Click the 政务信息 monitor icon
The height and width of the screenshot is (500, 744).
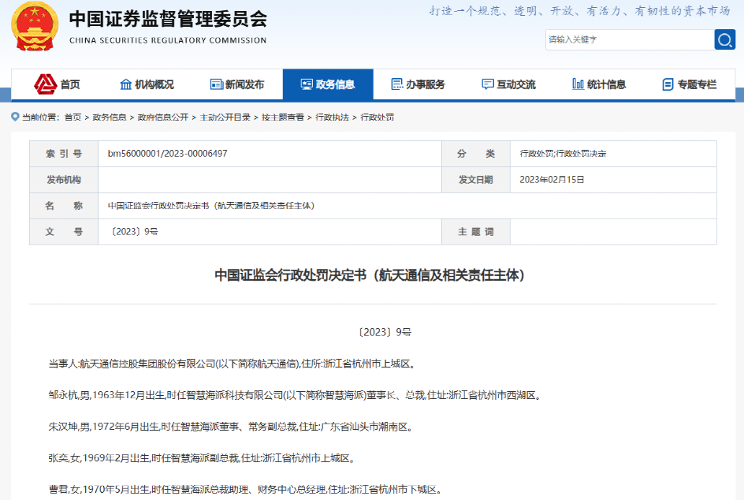[x=307, y=84]
